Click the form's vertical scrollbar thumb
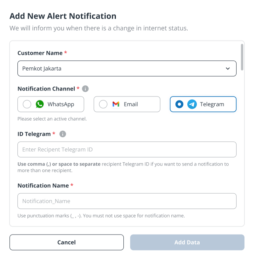Image resolution: width=254 pixels, height=260 pixels. pos(242,57)
